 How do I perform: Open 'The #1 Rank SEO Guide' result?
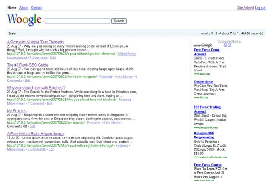[28, 65]
